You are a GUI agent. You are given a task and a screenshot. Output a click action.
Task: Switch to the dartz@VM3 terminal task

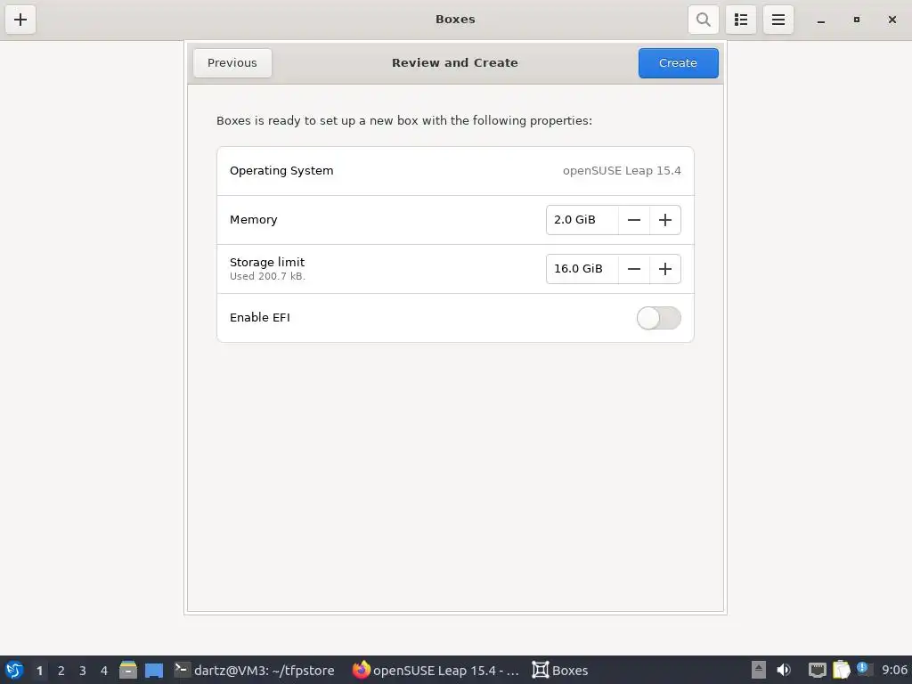pyautogui.click(x=254, y=670)
